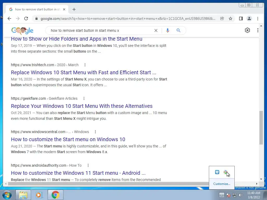
Task: Select the 'how to remove start button' tab
Action: click(x=37, y=9)
